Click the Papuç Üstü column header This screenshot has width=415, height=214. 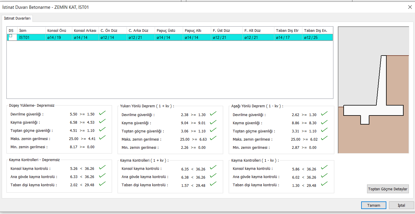tap(169, 30)
